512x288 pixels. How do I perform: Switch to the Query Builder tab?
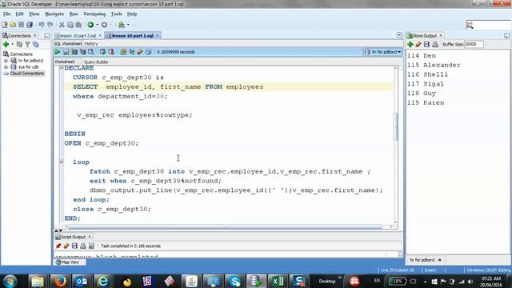coord(96,62)
